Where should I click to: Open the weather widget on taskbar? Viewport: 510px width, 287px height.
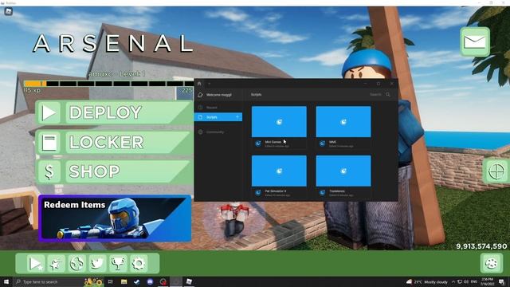(427, 281)
